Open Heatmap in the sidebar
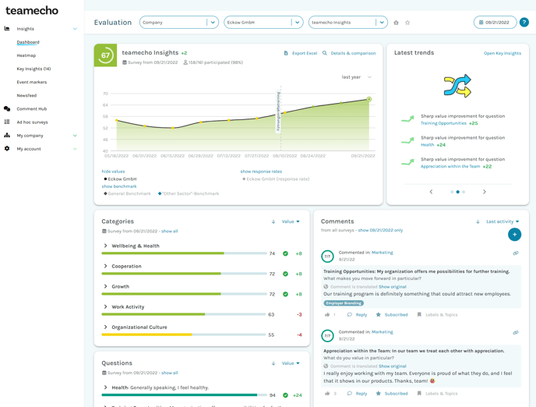The height and width of the screenshot is (407, 536). tap(26, 55)
